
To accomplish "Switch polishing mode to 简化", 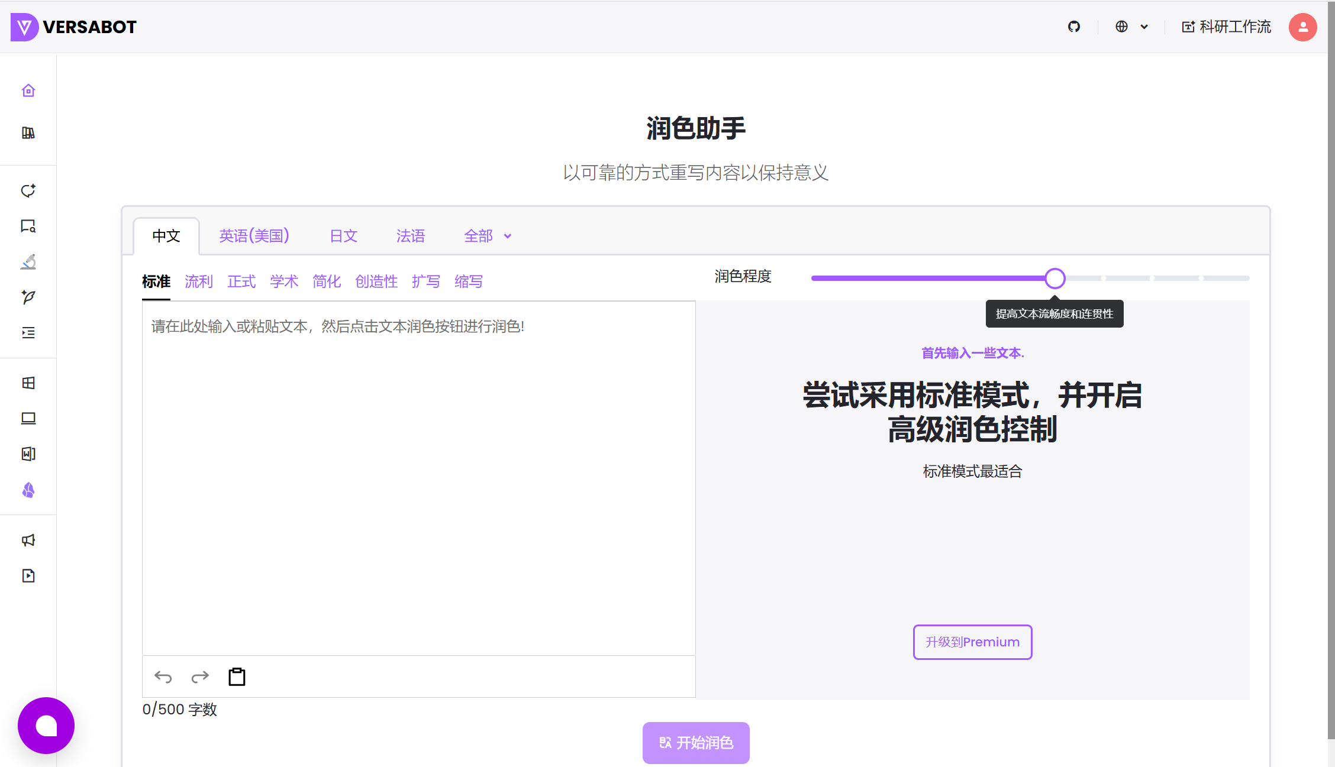I will (327, 281).
